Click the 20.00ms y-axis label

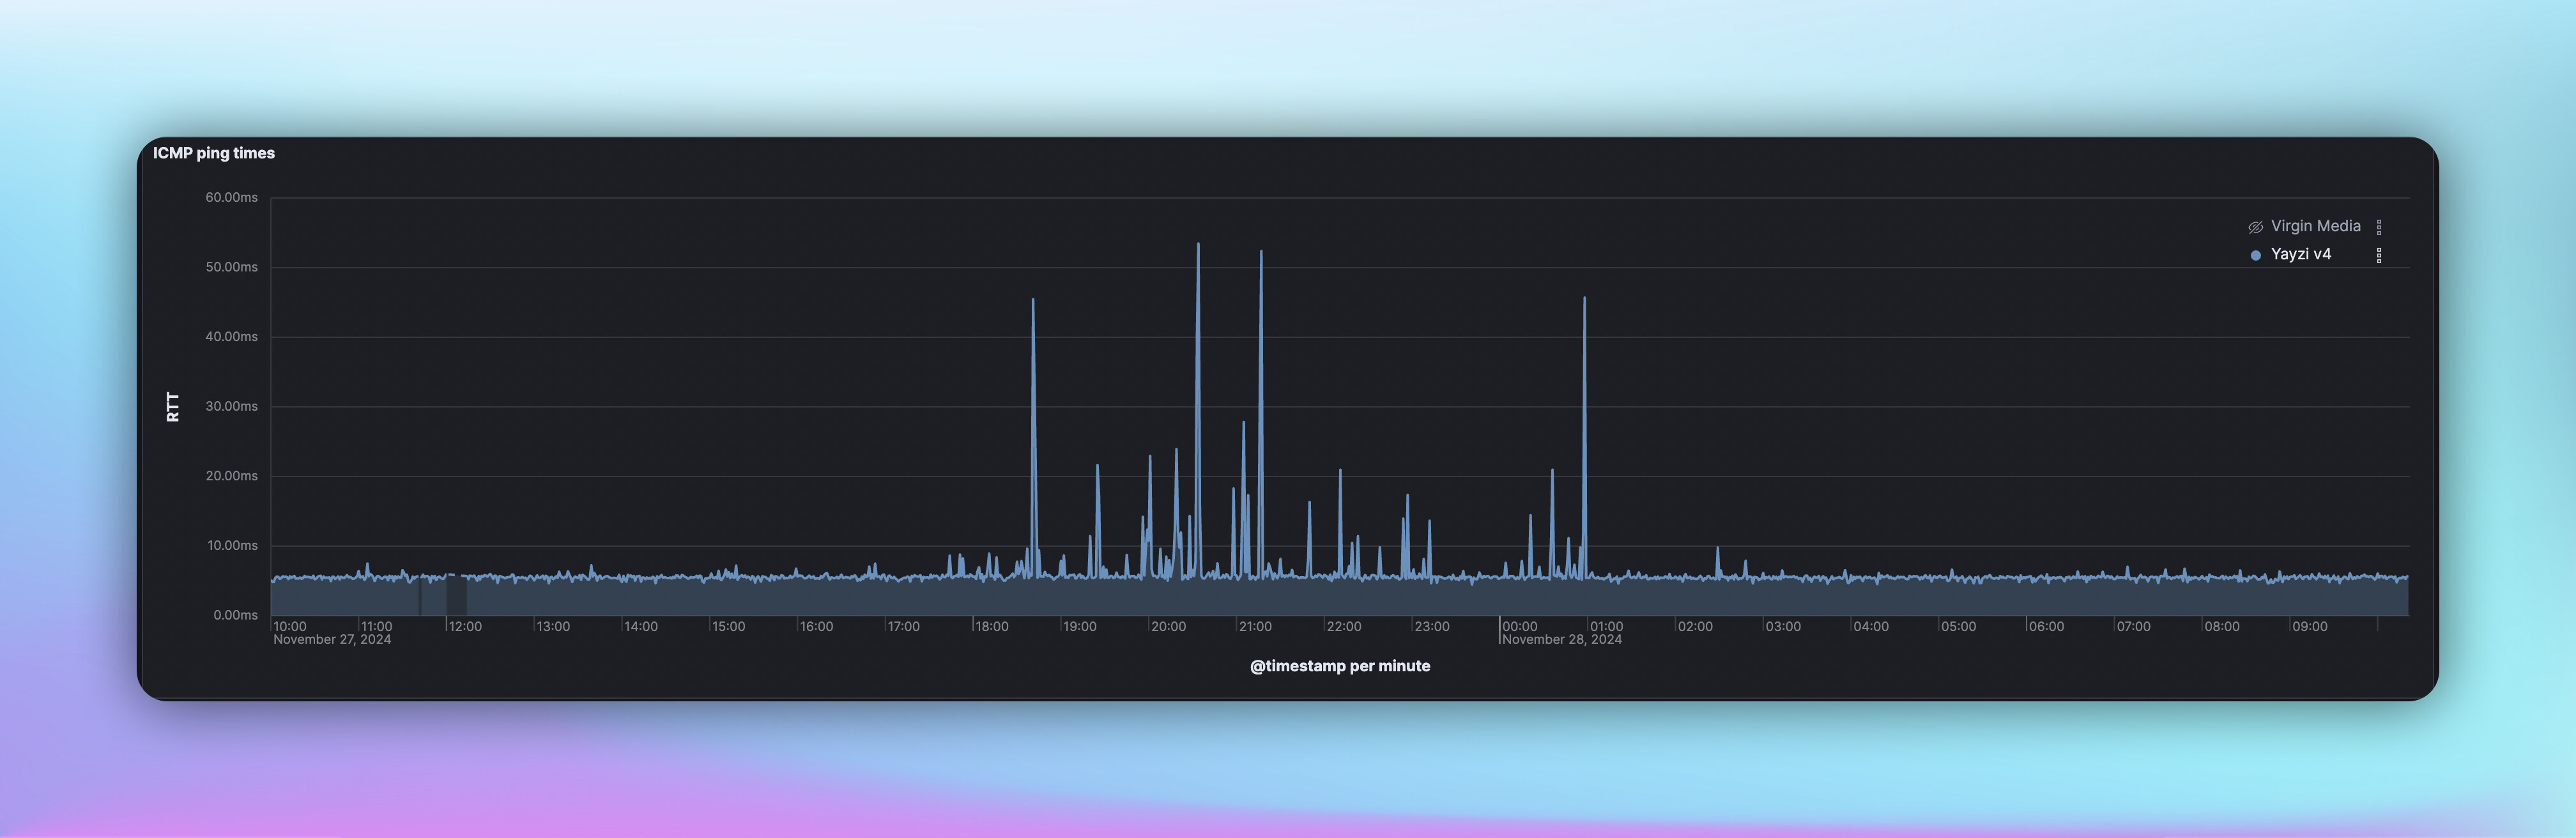(x=231, y=476)
